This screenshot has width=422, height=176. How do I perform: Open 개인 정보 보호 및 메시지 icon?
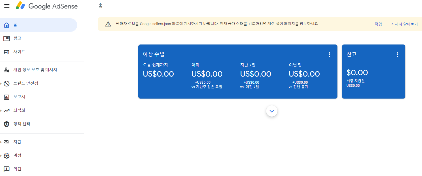(7, 70)
